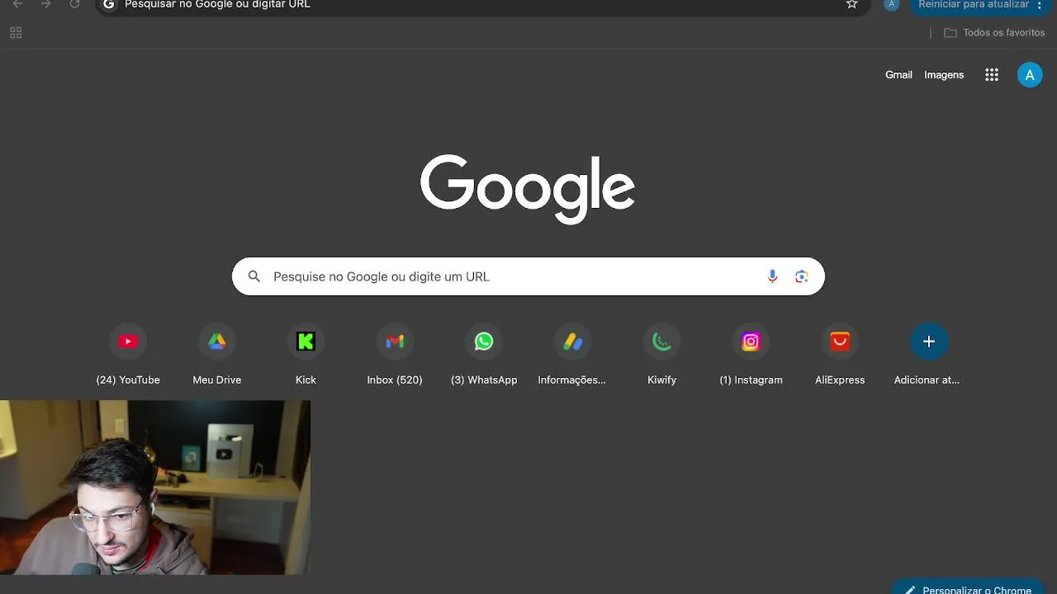Start voice search with microphone icon
The image size is (1057, 594).
click(772, 276)
